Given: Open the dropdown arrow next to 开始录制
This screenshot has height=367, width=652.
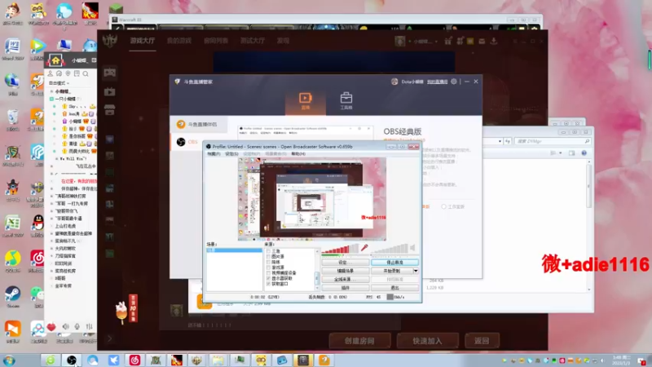Looking at the screenshot, I should 416,271.
